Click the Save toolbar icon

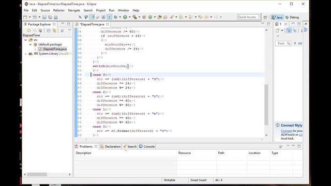[44, 17]
